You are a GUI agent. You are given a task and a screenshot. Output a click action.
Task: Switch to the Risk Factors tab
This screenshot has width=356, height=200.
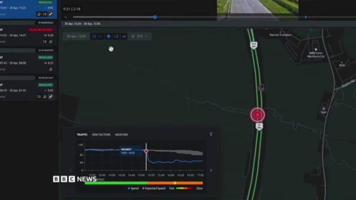click(x=101, y=135)
